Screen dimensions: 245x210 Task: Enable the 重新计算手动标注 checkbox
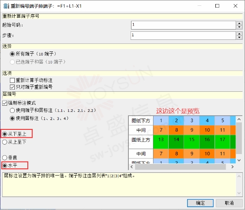point(12,80)
